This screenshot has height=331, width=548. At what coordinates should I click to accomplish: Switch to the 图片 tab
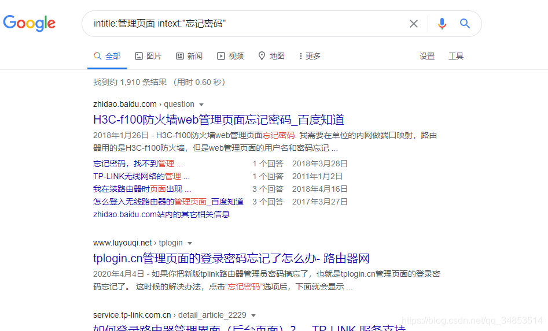pos(148,56)
